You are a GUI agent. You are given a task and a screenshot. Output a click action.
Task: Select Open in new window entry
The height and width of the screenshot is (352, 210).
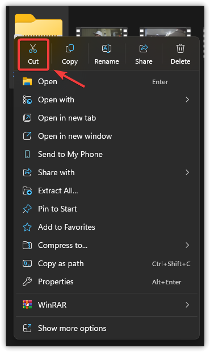click(107, 136)
